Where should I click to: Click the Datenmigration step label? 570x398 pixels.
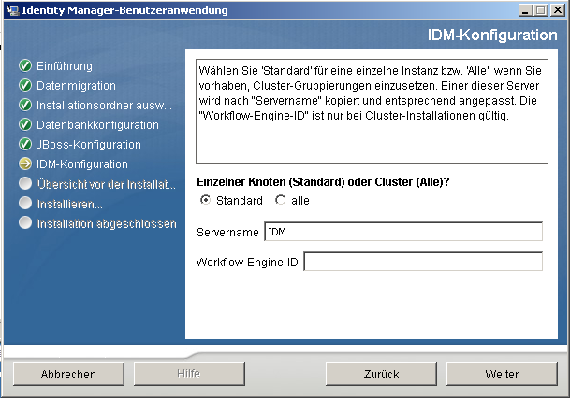coord(76,86)
